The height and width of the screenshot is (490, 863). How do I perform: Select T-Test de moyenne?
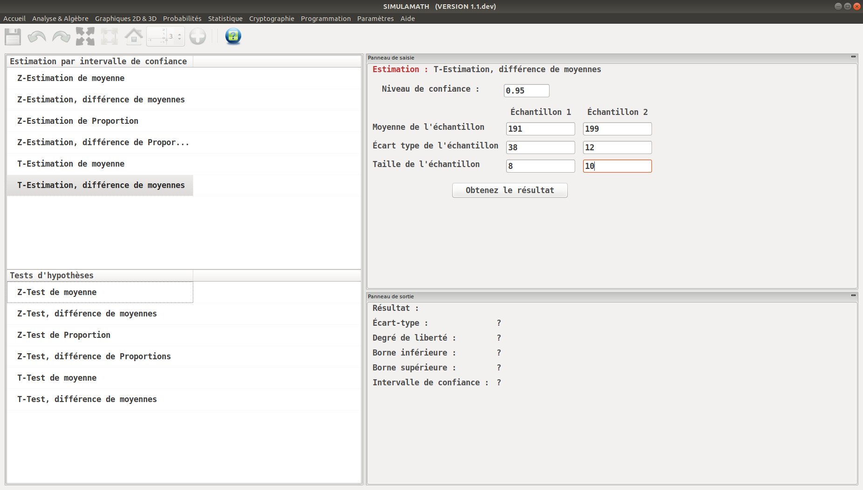click(x=100, y=378)
